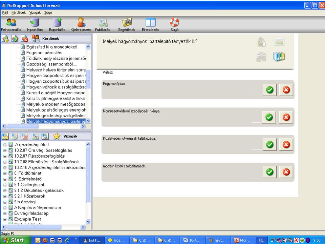Click the Windows Start button

pyautogui.click(x=14, y=240)
